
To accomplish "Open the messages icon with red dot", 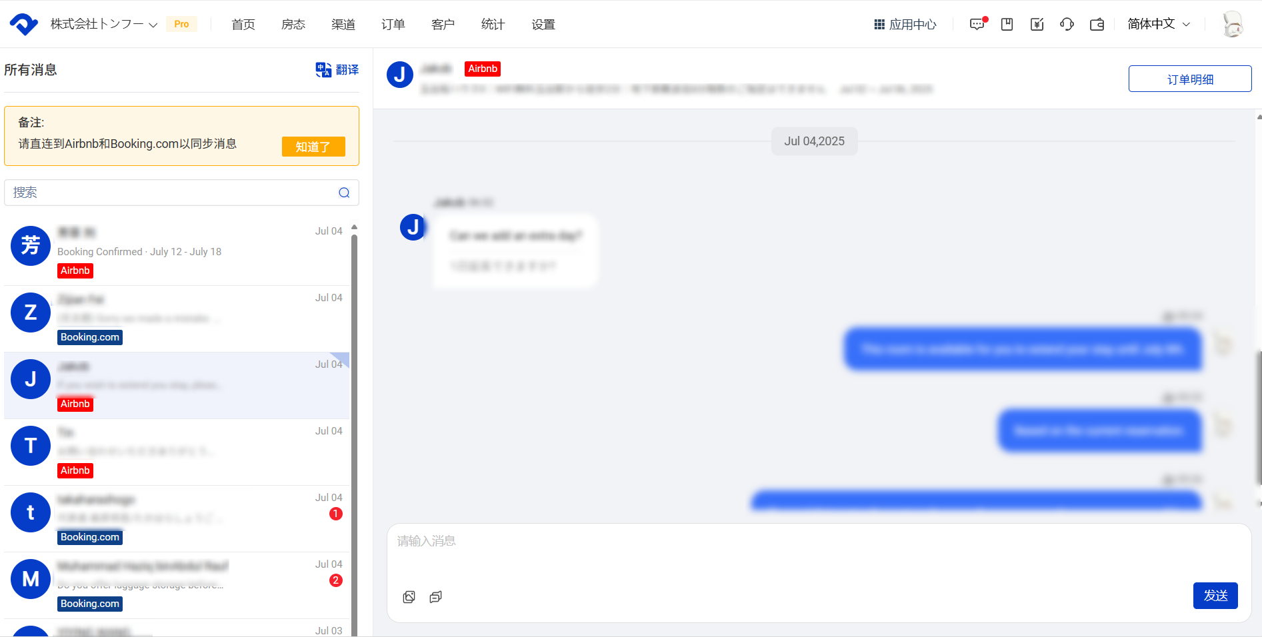I will point(978,24).
